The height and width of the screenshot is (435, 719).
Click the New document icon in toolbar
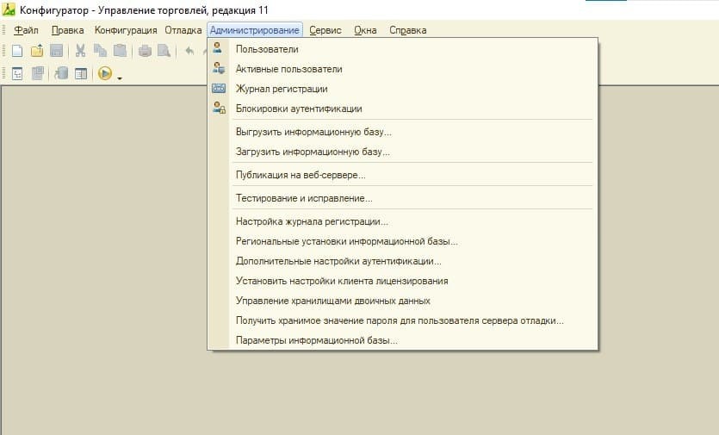tap(17, 51)
